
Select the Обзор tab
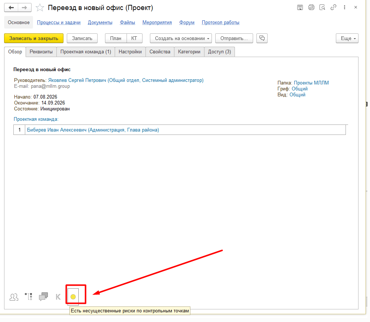[15, 52]
